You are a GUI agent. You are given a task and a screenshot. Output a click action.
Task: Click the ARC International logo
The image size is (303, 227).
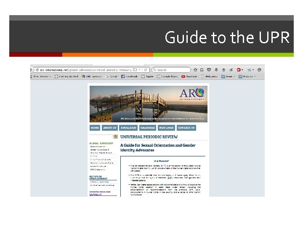point(192,94)
